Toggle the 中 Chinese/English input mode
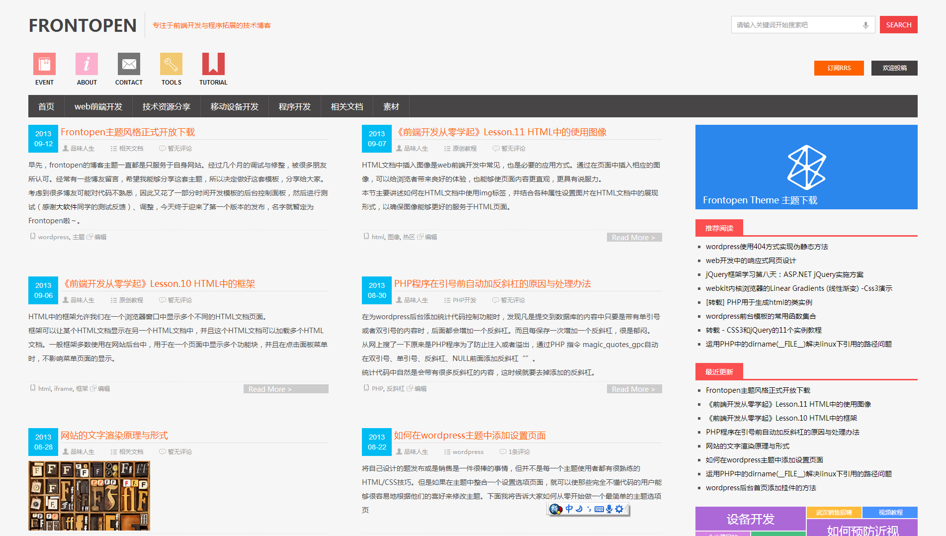This screenshot has height=536, width=946. 569,509
